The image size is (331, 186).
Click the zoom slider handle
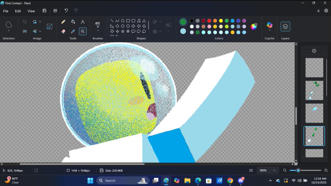tap(298, 171)
